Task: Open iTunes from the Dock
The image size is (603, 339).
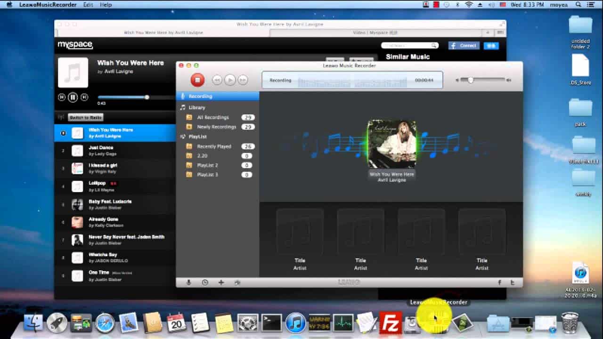Action: [296, 323]
